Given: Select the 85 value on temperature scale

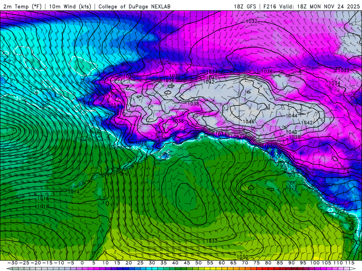Looking at the screenshot, I should click(x=280, y=263).
